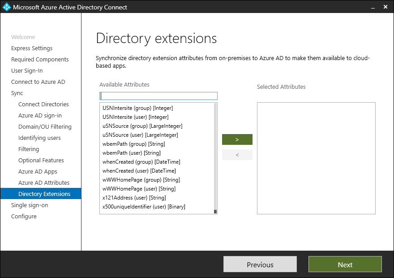Select uSNSource (user) [LargeInteger] attribute
394x278 pixels.
click(140, 135)
